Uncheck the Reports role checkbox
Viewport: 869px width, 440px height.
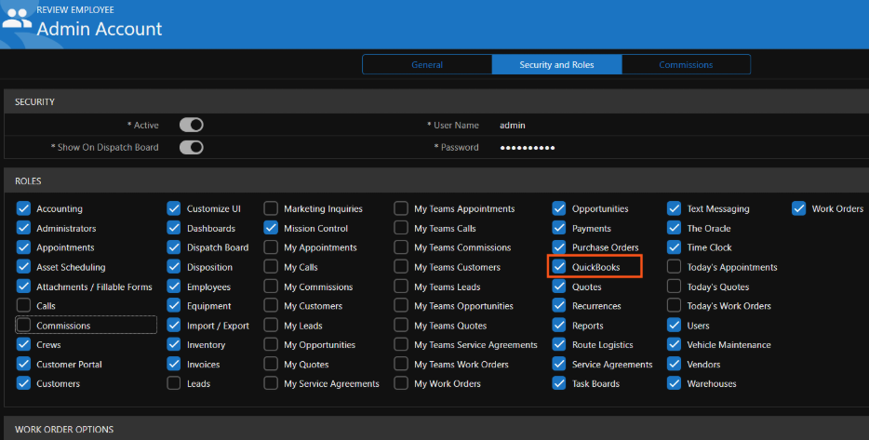pos(558,326)
